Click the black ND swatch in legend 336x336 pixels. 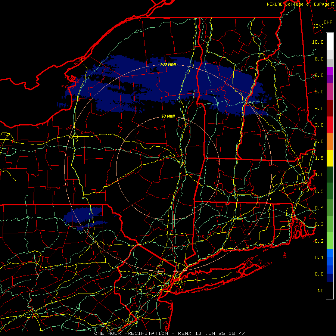click(x=330, y=290)
